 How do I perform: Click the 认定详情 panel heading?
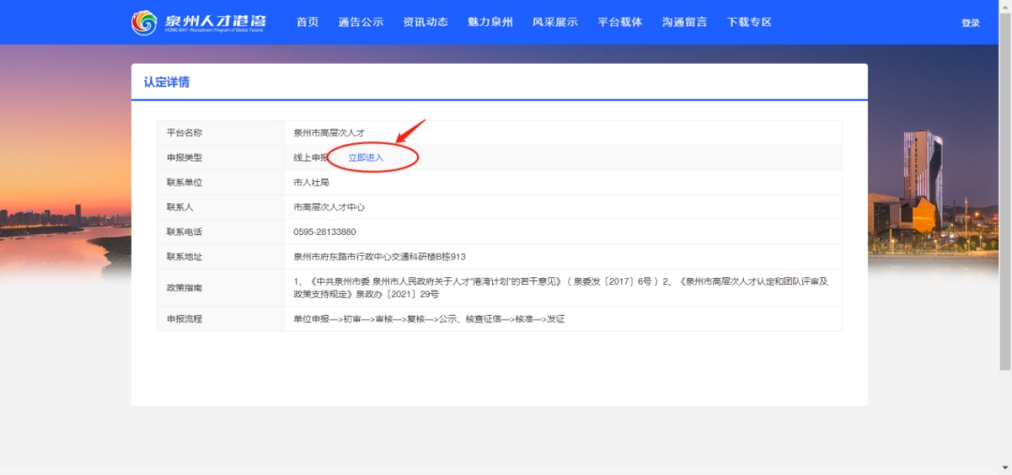[167, 82]
